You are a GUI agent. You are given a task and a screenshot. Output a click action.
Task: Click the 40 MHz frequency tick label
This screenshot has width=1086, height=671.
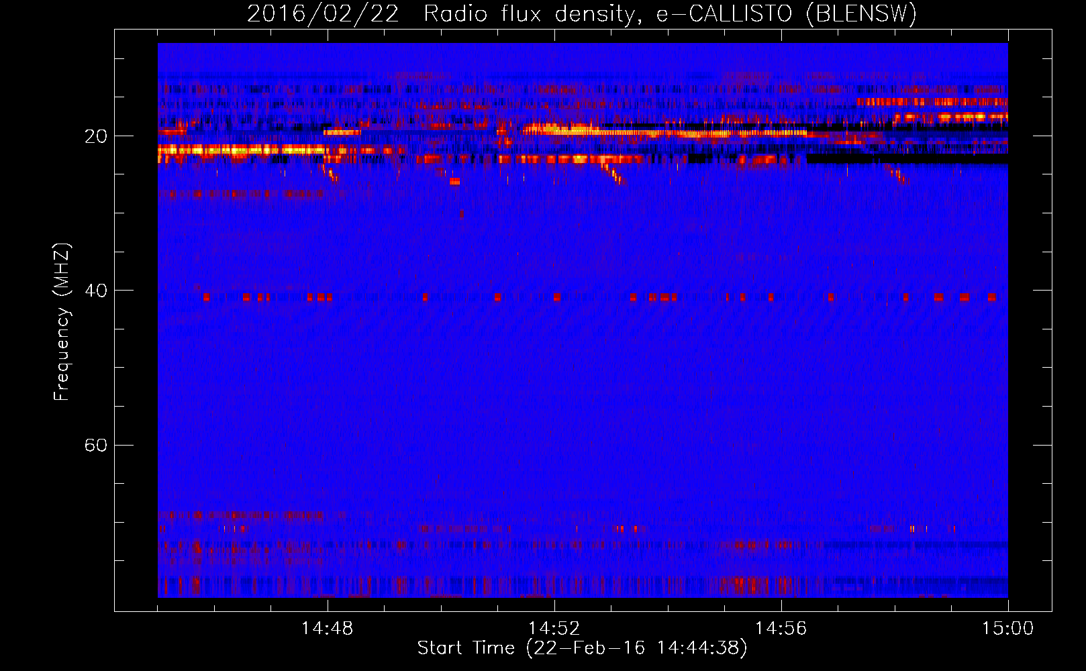click(95, 291)
